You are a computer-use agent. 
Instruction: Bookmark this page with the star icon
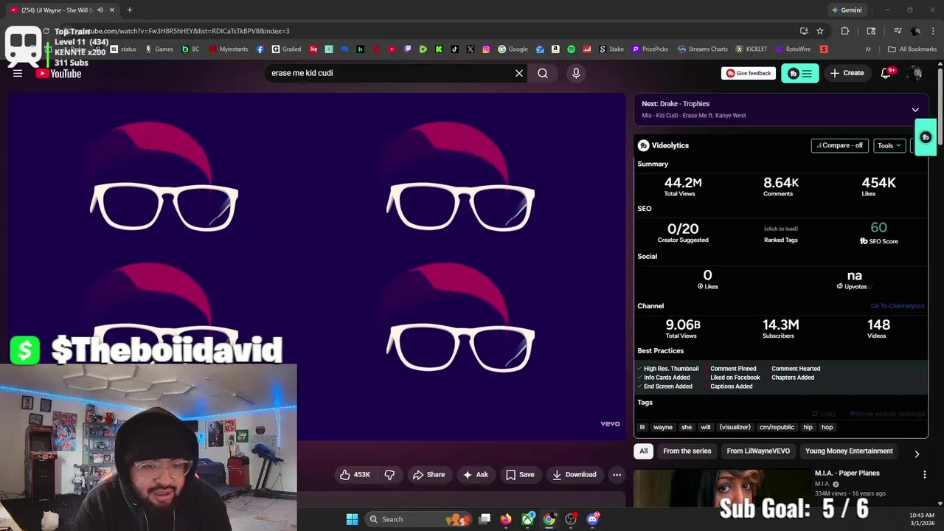820,31
